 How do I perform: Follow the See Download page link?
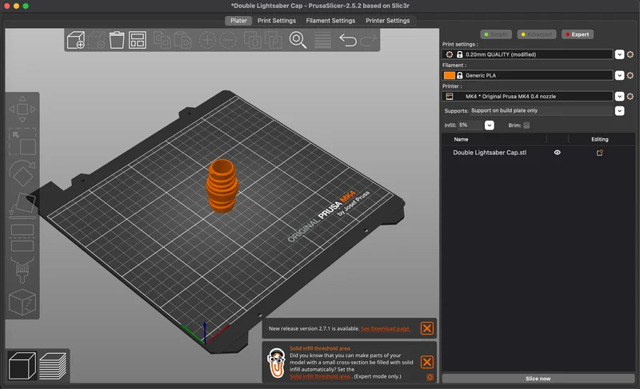tap(386, 329)
